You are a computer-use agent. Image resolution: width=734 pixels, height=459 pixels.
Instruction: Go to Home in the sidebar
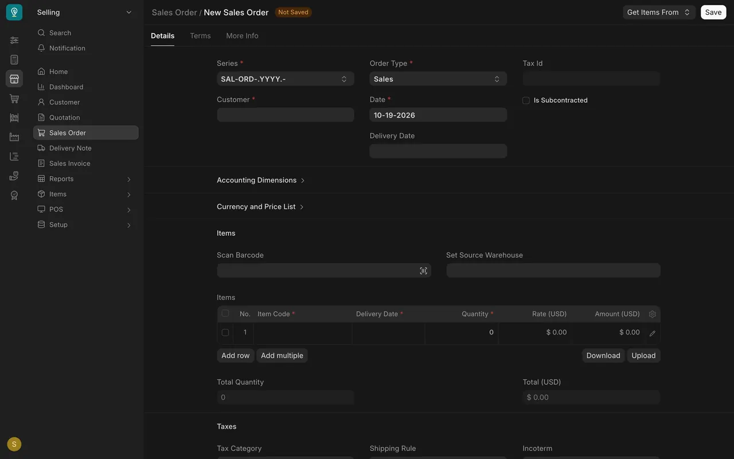click(86, 72)
